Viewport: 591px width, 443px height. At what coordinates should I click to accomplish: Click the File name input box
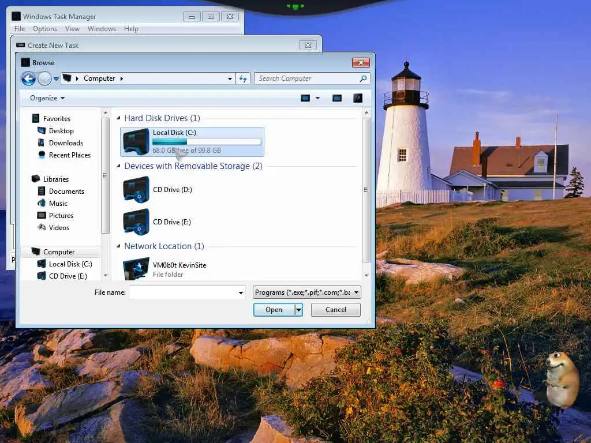pos(183,292)
